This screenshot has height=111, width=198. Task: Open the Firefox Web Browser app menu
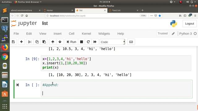(28, 2)
